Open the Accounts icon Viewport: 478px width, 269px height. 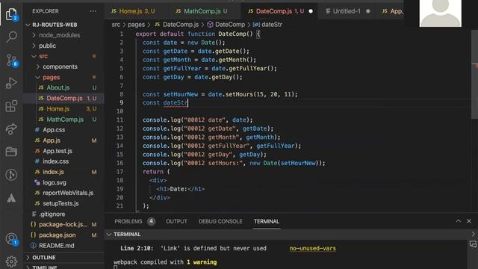pyautogui.click(x=11, y=239)
